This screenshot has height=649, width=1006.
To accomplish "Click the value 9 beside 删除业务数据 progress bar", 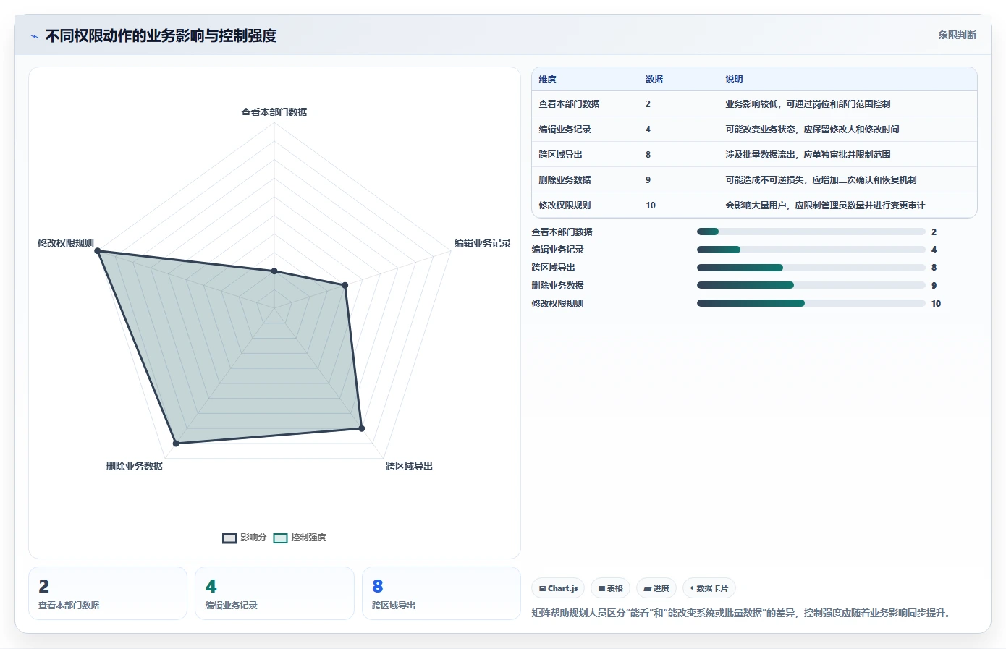I will (934, 286).
